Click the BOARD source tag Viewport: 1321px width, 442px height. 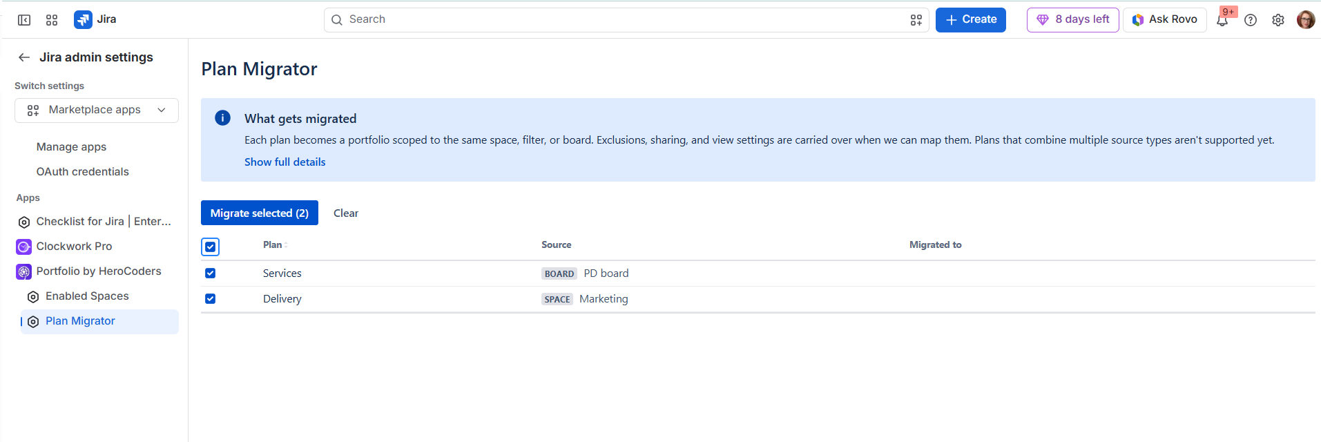[x=559, y=273]
